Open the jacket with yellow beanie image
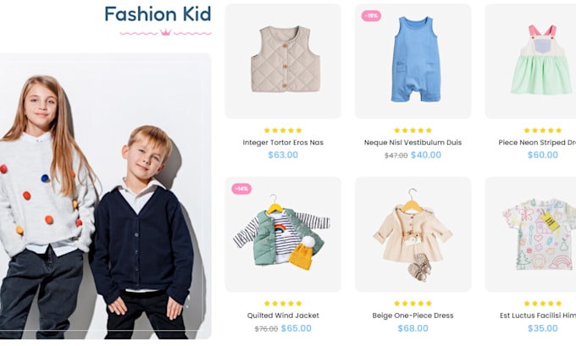The image size is (576, 346). 283,234
